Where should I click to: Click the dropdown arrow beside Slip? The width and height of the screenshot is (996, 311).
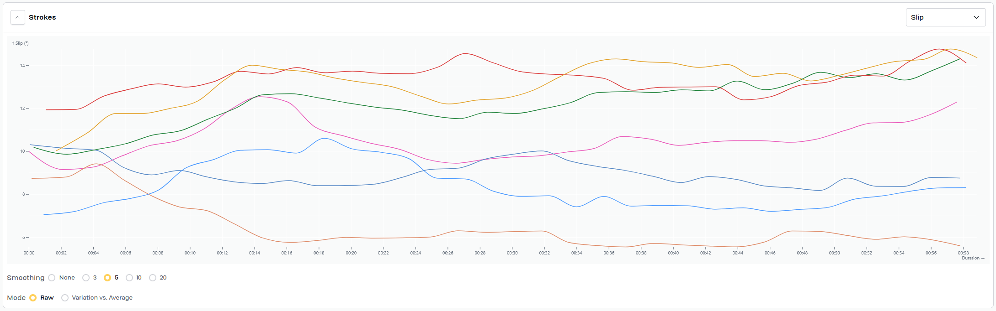tap(976, 17)
